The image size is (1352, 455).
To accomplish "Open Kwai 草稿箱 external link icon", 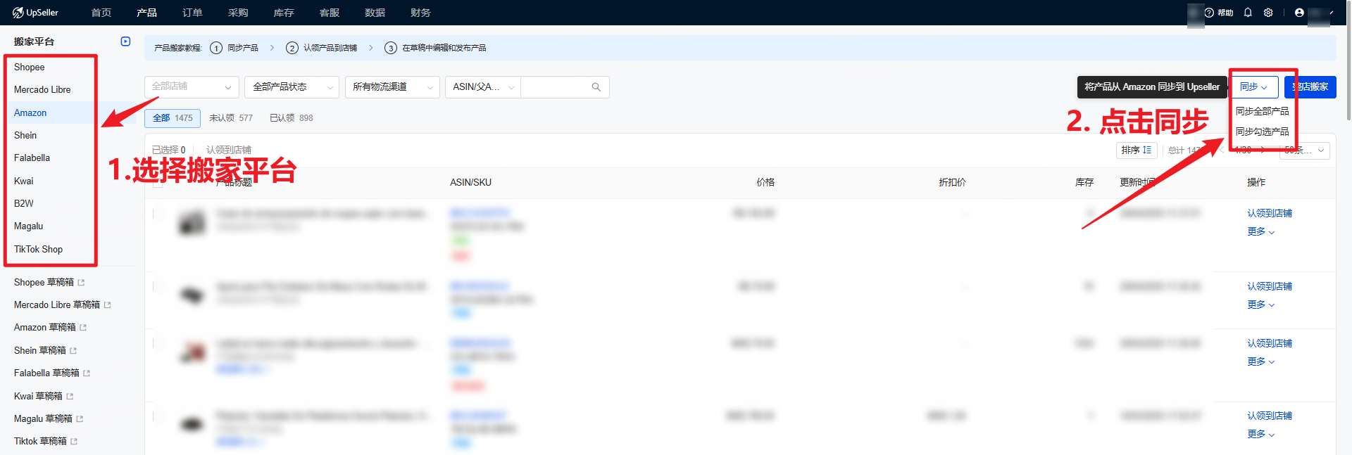I will [70, 397].
